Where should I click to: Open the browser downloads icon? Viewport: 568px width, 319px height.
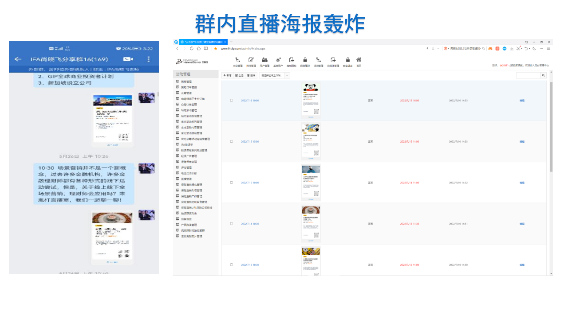pyautogui.click(x=512, y=48)
